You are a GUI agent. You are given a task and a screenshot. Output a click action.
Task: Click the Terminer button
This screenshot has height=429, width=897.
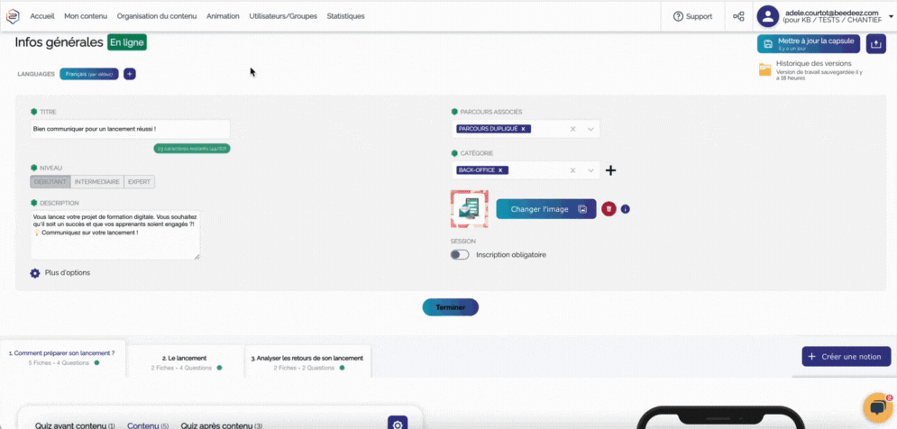tap(450, 307)
